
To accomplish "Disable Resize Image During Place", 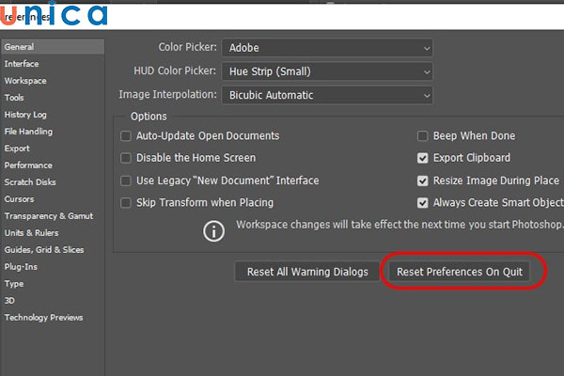I will [x=423, y=180].
